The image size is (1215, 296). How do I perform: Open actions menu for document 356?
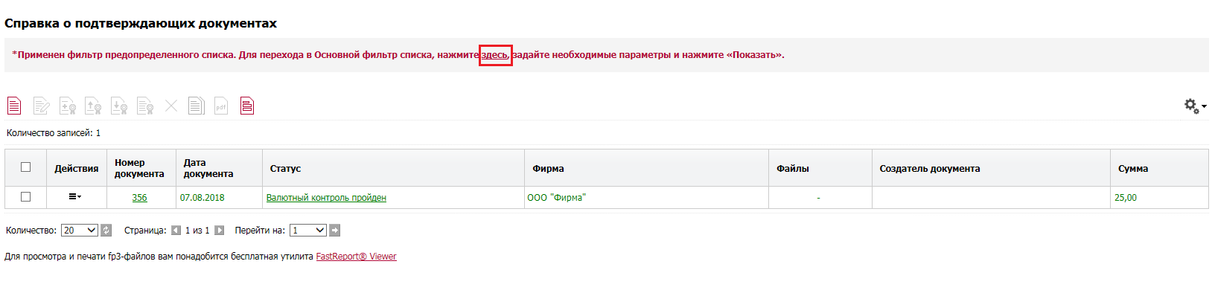coord(75,196)
